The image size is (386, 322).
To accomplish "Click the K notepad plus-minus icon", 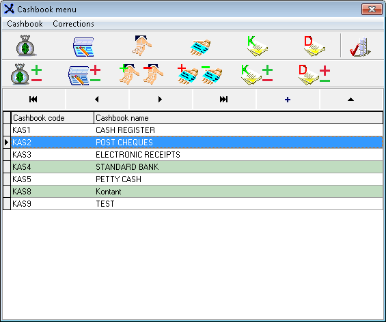I will pos(256,74).
